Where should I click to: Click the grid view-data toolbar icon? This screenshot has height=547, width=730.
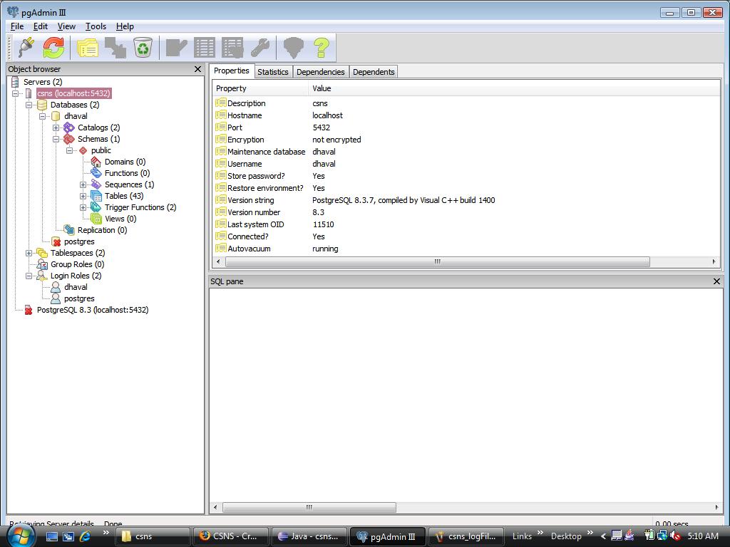tap(205, 48)
